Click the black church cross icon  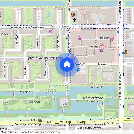74,20
